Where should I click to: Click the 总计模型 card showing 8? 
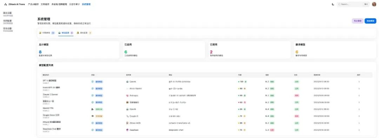click(78, 50)
